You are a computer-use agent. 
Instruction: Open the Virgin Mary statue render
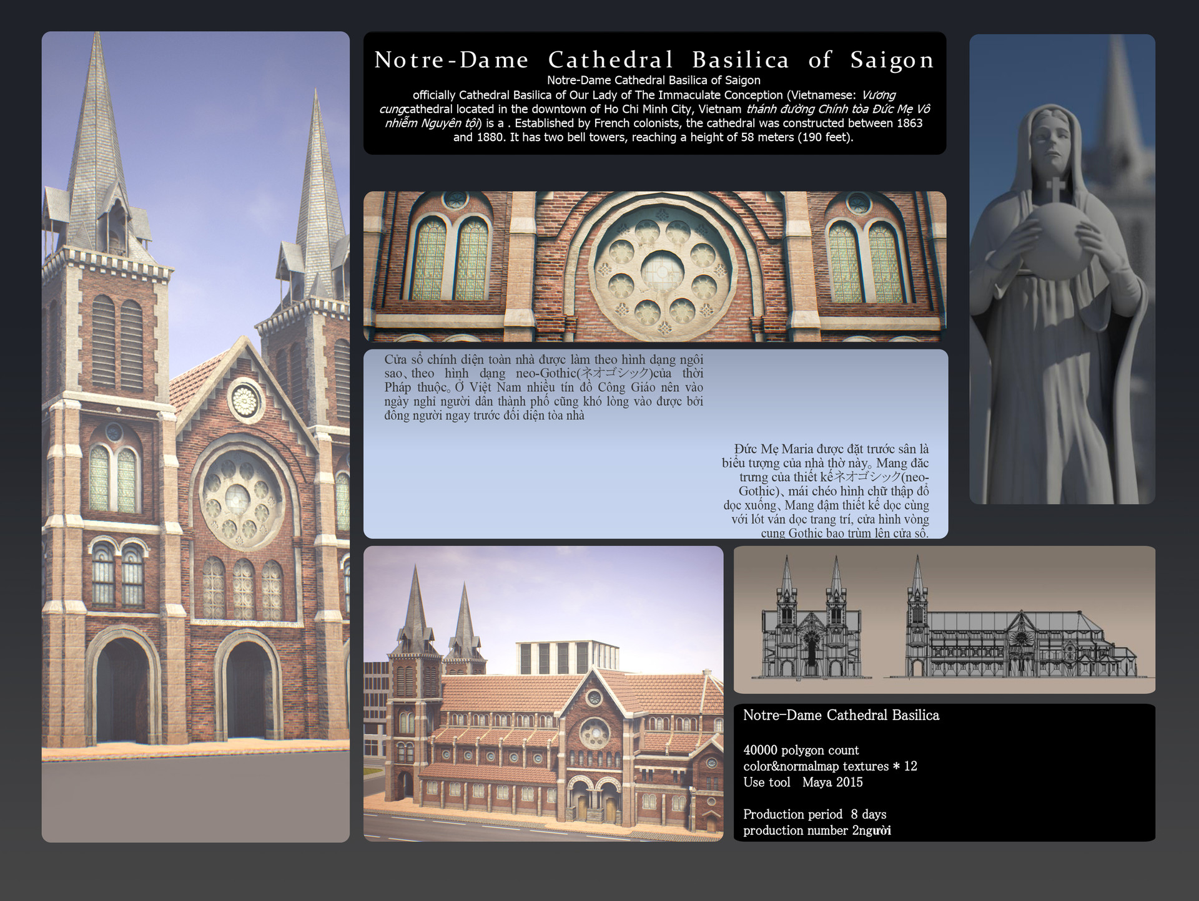(x=1062, y=269)
